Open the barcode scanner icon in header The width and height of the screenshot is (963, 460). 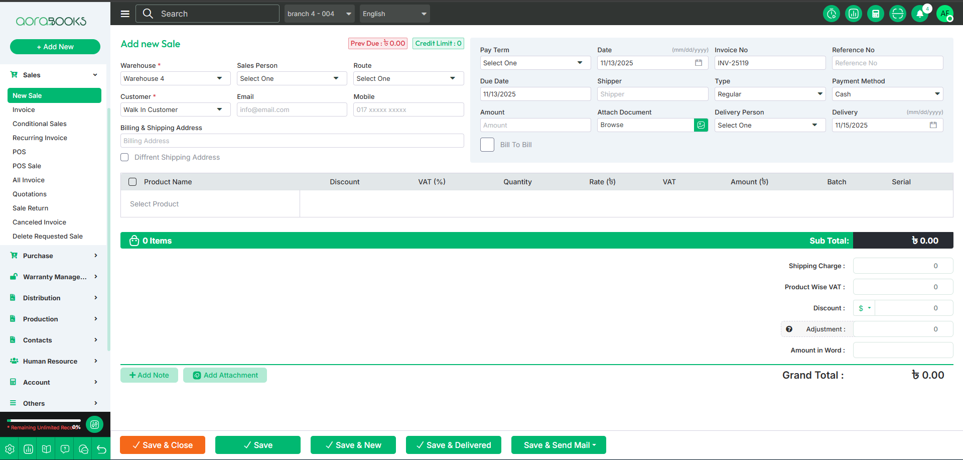click(x=897, y=14)
